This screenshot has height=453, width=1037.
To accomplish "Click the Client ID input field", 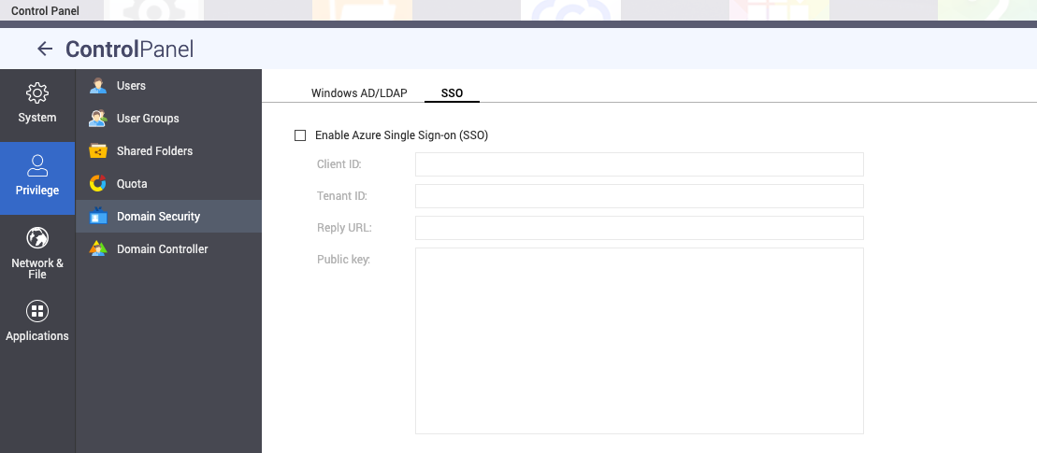I will point(639,164).
